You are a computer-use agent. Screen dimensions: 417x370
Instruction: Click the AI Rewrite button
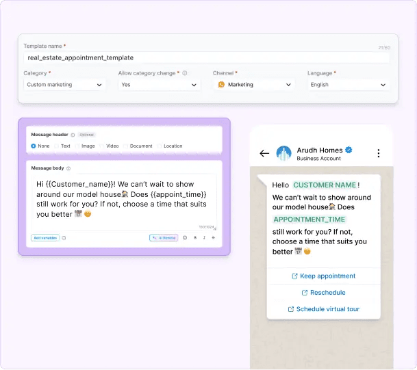(x=164, y=238)
